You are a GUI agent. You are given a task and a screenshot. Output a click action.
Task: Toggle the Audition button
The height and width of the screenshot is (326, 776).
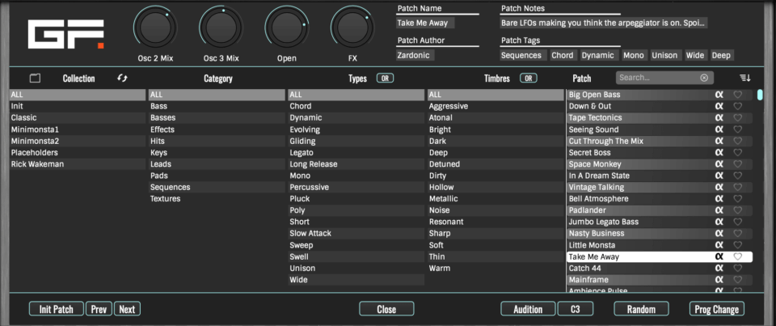coord(527,309)
